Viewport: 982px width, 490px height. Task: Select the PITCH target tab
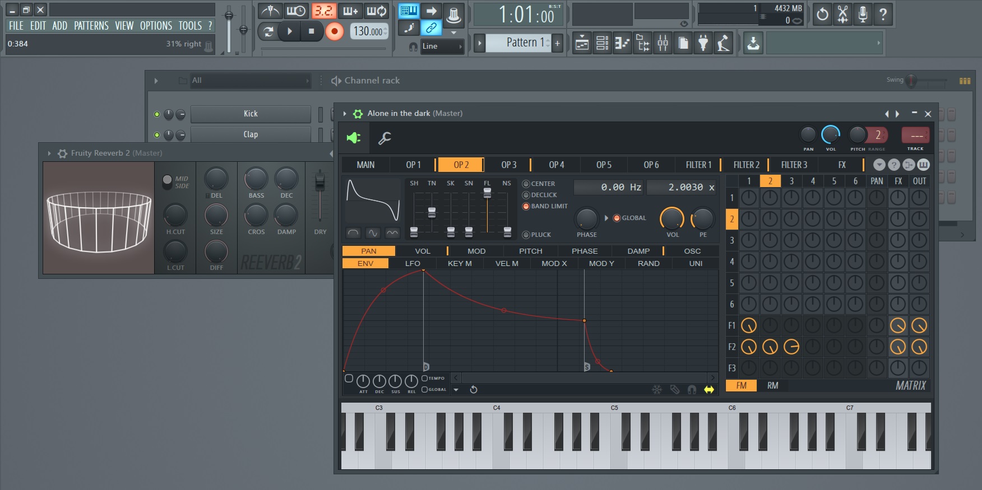coord(530,251)
